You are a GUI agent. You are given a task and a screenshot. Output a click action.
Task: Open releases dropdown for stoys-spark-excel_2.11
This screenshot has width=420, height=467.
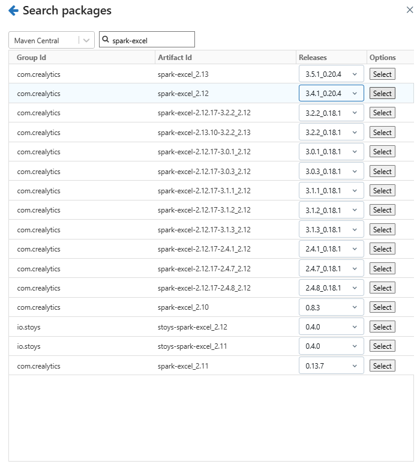point(331,346)
